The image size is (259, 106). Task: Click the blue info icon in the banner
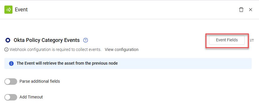(x=11, y=63)
